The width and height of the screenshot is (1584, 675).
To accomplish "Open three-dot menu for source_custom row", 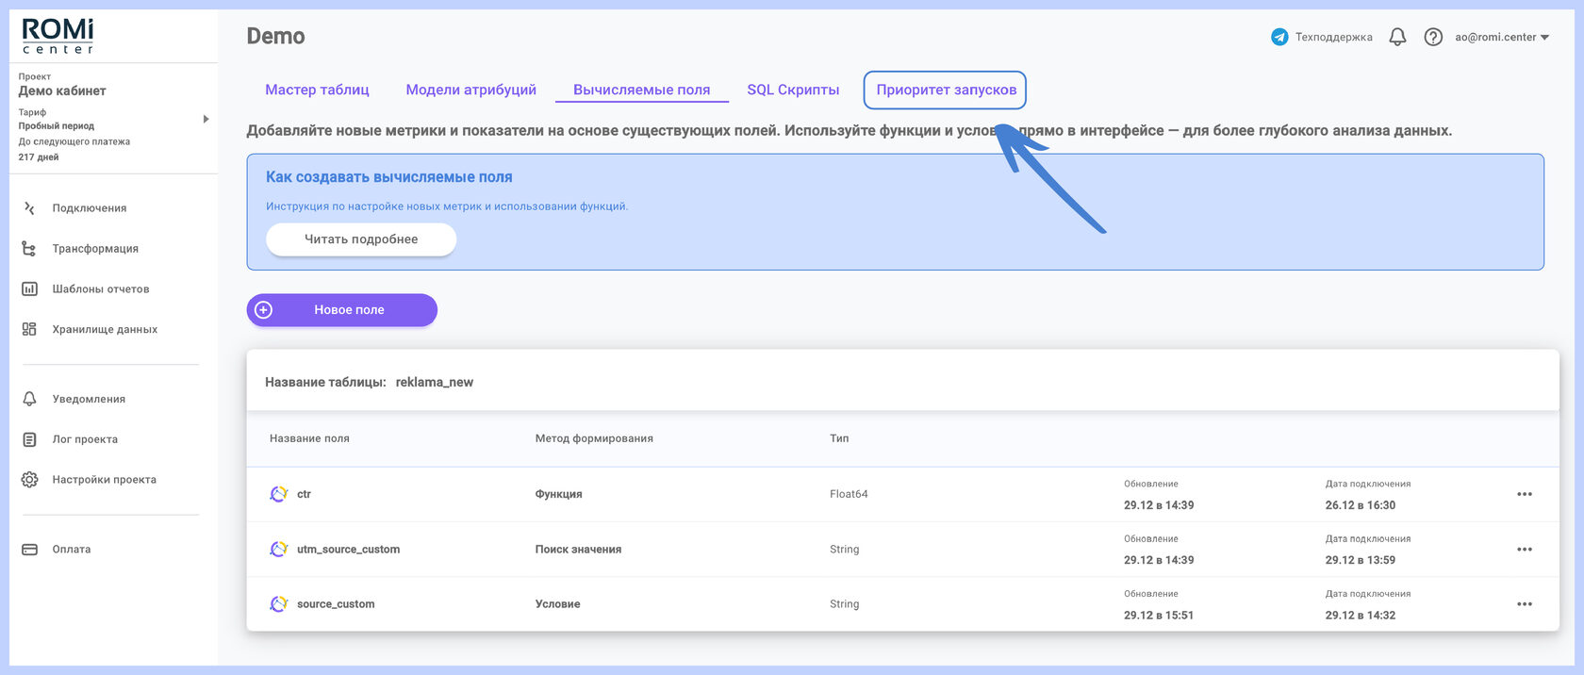I will click(1525, 604).
